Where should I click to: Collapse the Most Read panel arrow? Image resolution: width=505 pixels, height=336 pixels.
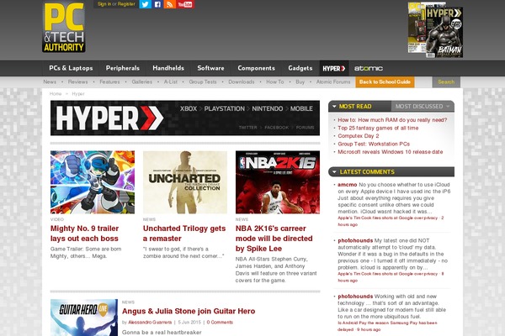(334, 107)
